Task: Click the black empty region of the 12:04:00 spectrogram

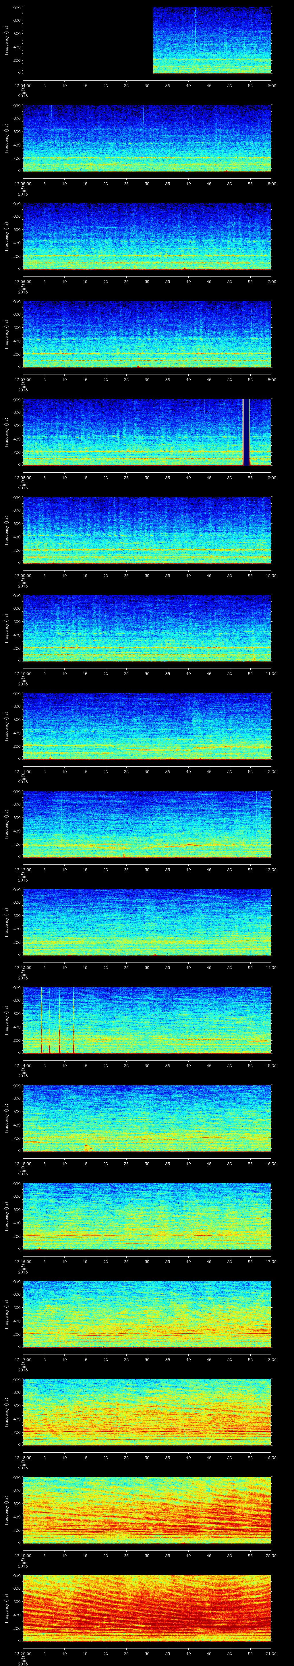Action: point(87,40)
